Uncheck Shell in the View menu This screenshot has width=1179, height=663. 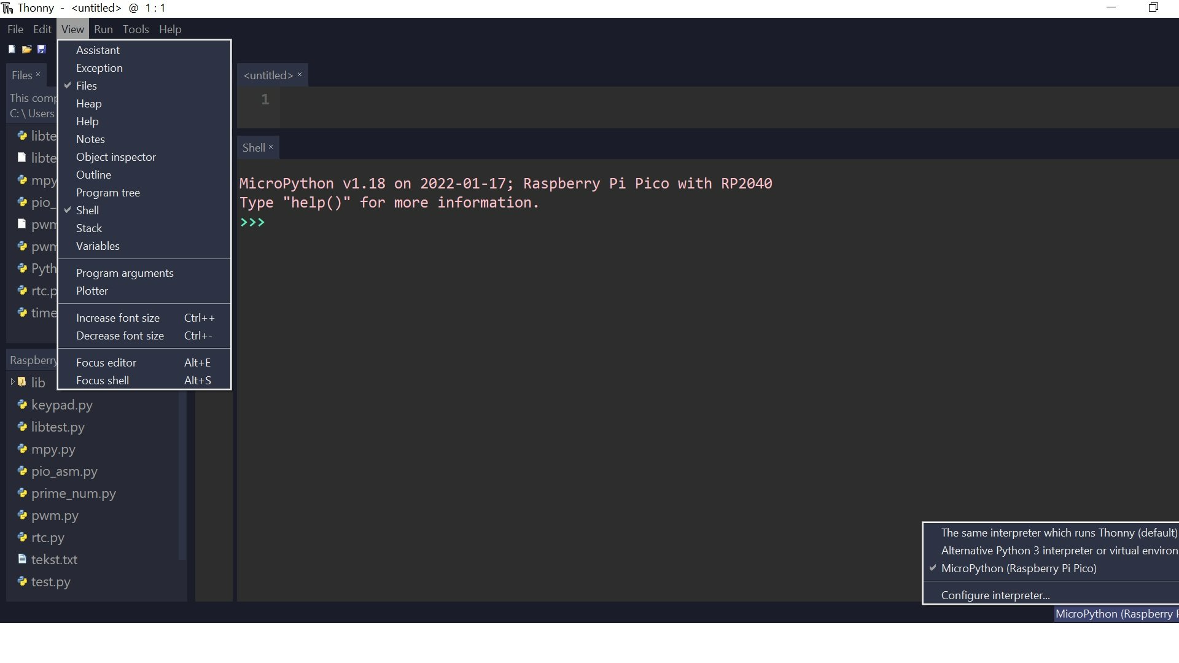[x=144, y=211]
